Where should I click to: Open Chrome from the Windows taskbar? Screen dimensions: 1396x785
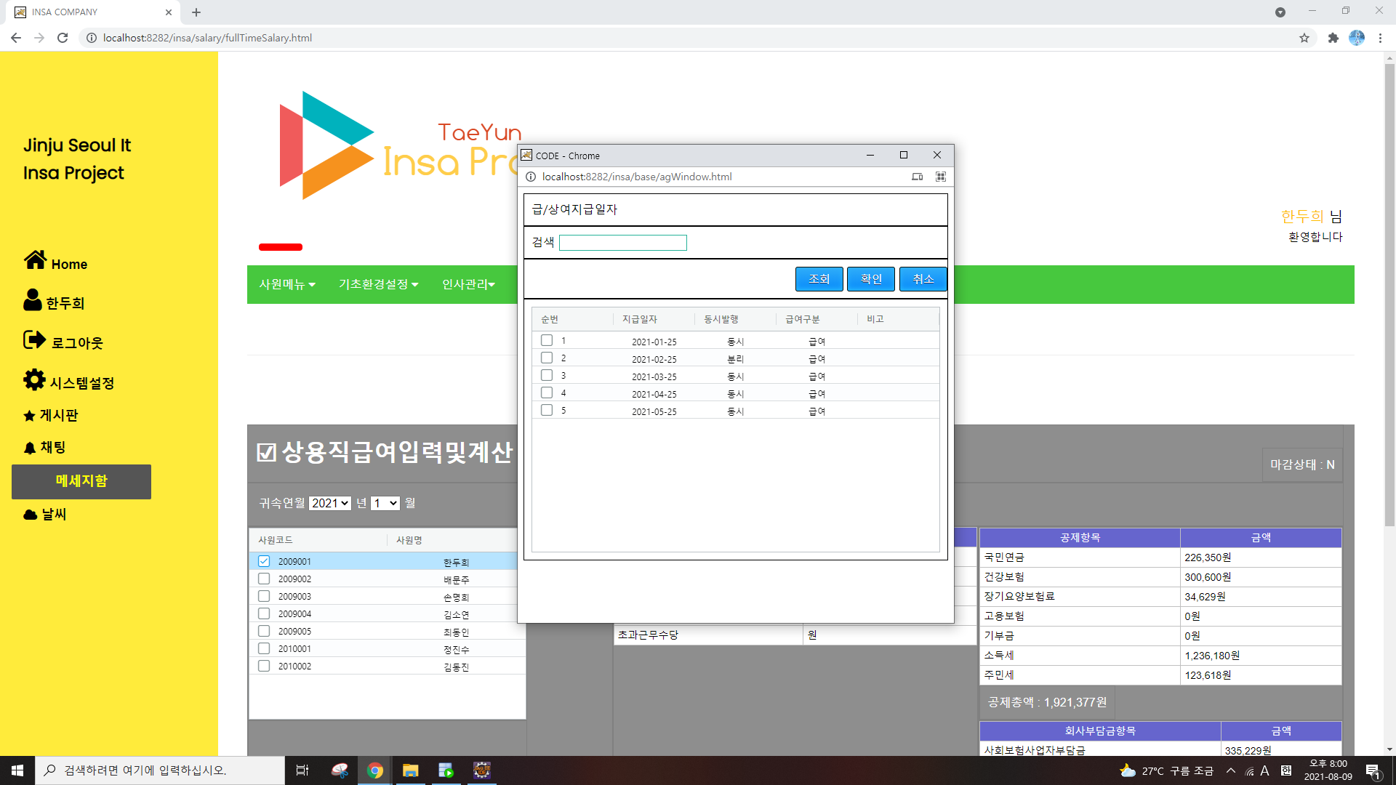pyautogui.click(x=375, y=770)
